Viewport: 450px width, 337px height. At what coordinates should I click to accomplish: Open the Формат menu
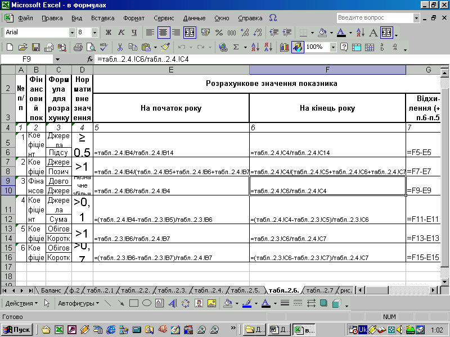point(133,18)
